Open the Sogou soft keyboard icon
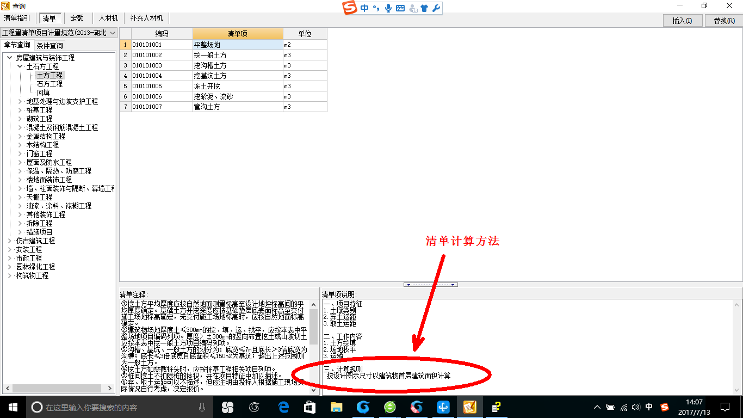This screenshot has width=743, height=418. (x=400, y=8)
